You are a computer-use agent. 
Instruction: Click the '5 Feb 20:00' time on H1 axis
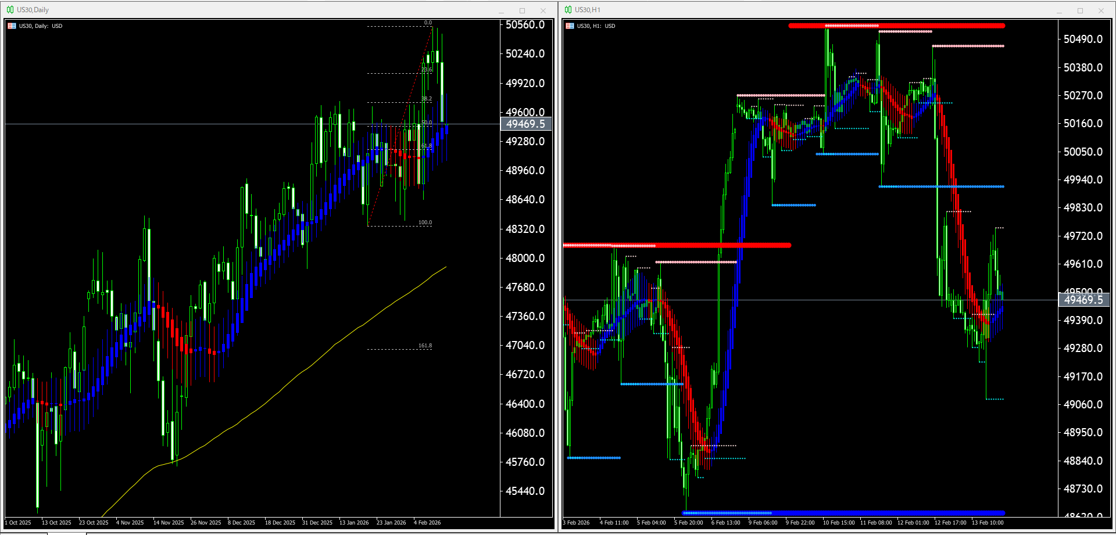[689, 523]
